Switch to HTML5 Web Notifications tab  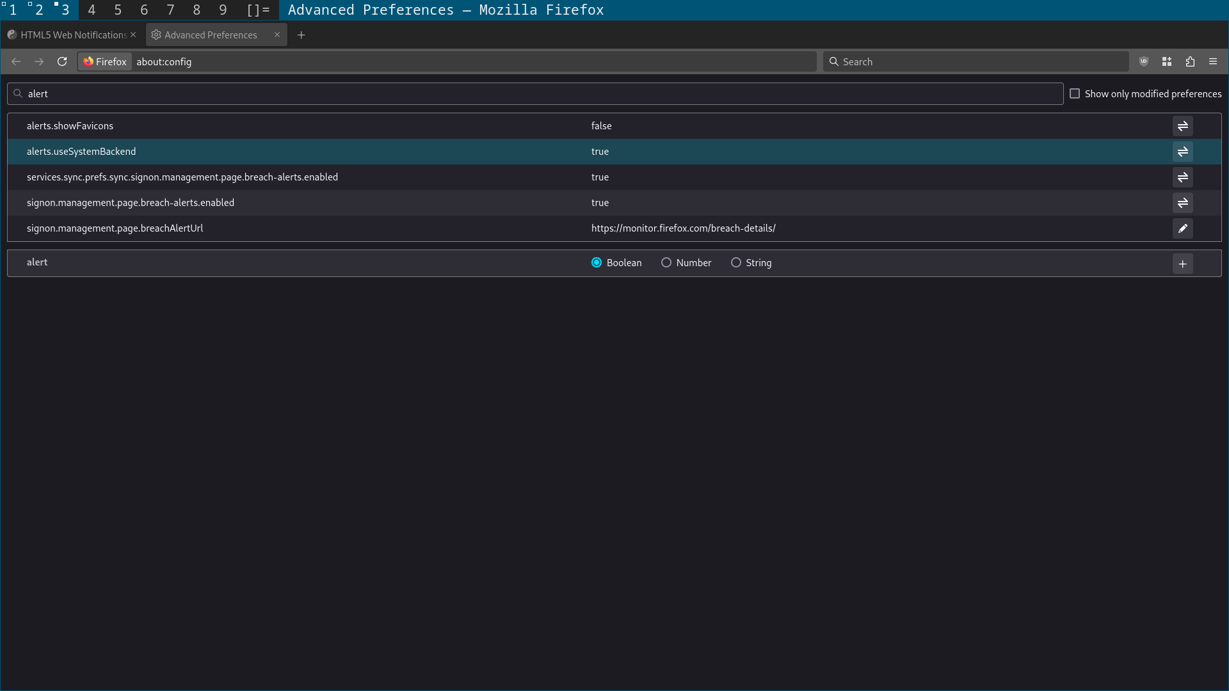pyautogui.click(x=67, y=35)
